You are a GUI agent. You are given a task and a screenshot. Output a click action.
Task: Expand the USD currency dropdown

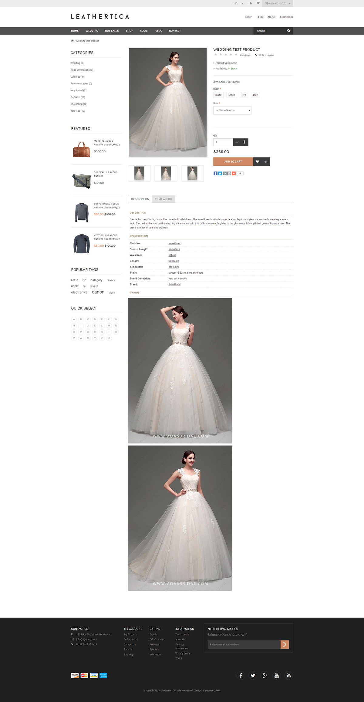click(238, 3)
